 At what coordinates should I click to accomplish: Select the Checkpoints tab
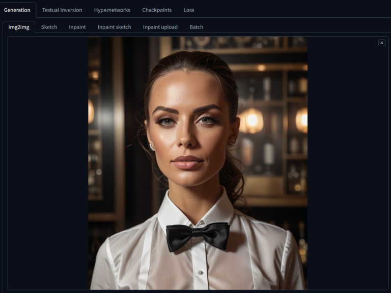(x=157, y=10)
